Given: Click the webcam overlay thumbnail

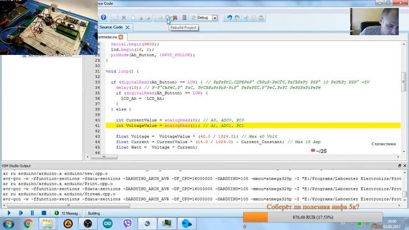Looking at the screenshot, I should tap(374, 21).
